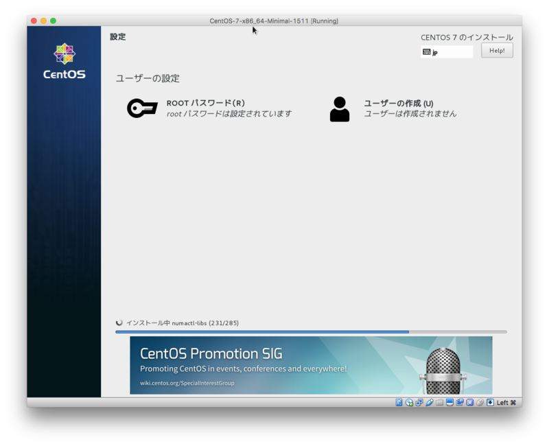Click the keyboard capture arrow icon
The width and height of the screenshot is (549, 446).
point(490,403)
